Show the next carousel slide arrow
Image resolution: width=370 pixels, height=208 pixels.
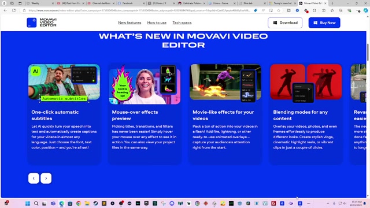point(46,179)
